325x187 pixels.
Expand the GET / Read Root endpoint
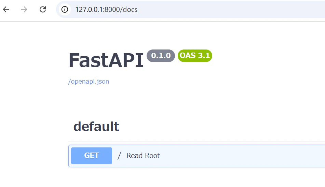click(x=197, y=156)
